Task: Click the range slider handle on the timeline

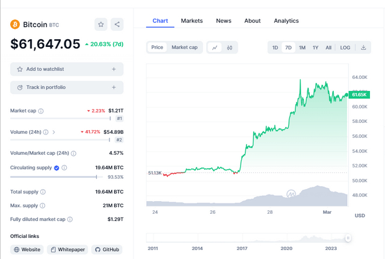Action: [x=348, y=238]
